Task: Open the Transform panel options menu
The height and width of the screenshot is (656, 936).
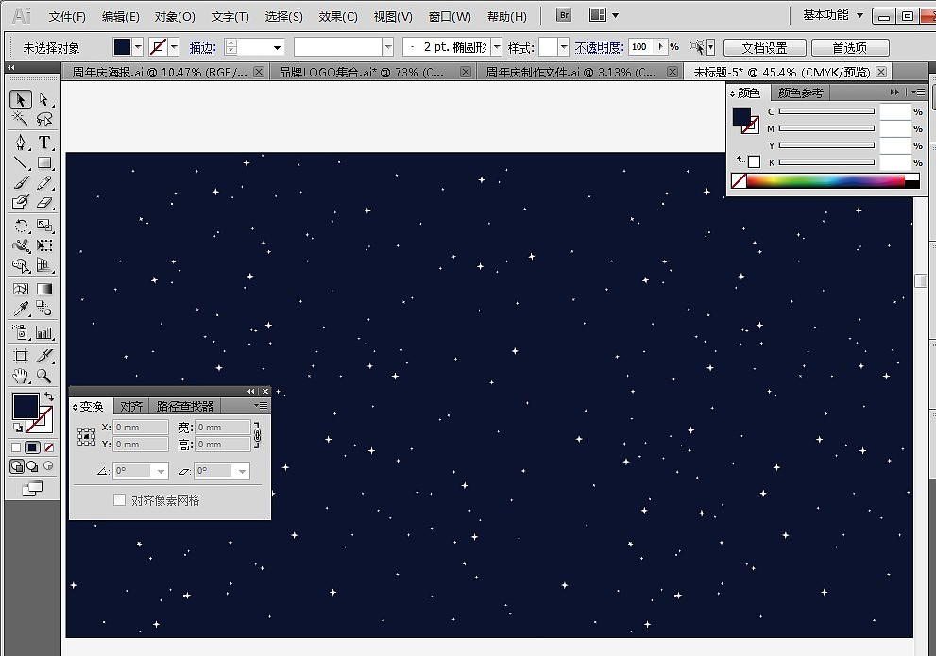Action: click(261, 406)
